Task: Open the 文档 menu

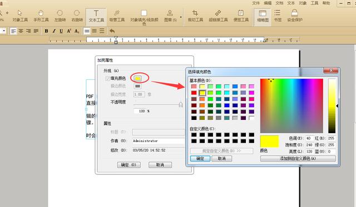Action: pyautogui.click(x=279, y=3)
